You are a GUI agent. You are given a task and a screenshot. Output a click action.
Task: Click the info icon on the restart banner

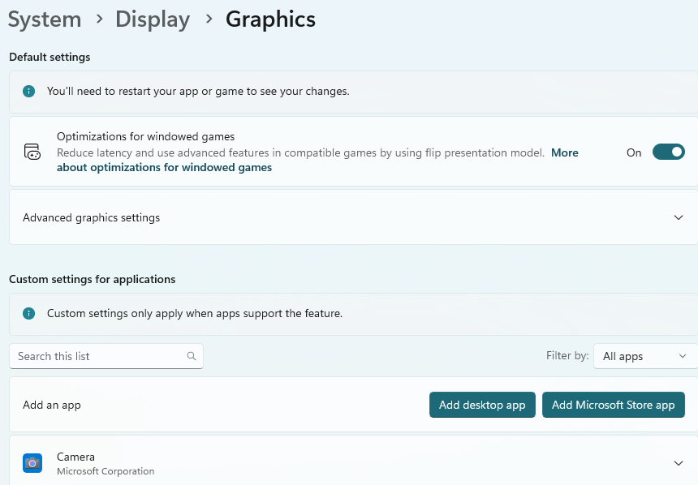point(28,91)
